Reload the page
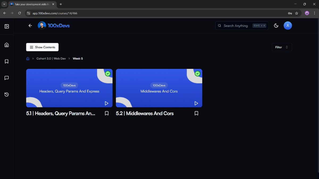The width and height of the screenshot is (319, 179). pyautogui.click(x=19, y=13)
